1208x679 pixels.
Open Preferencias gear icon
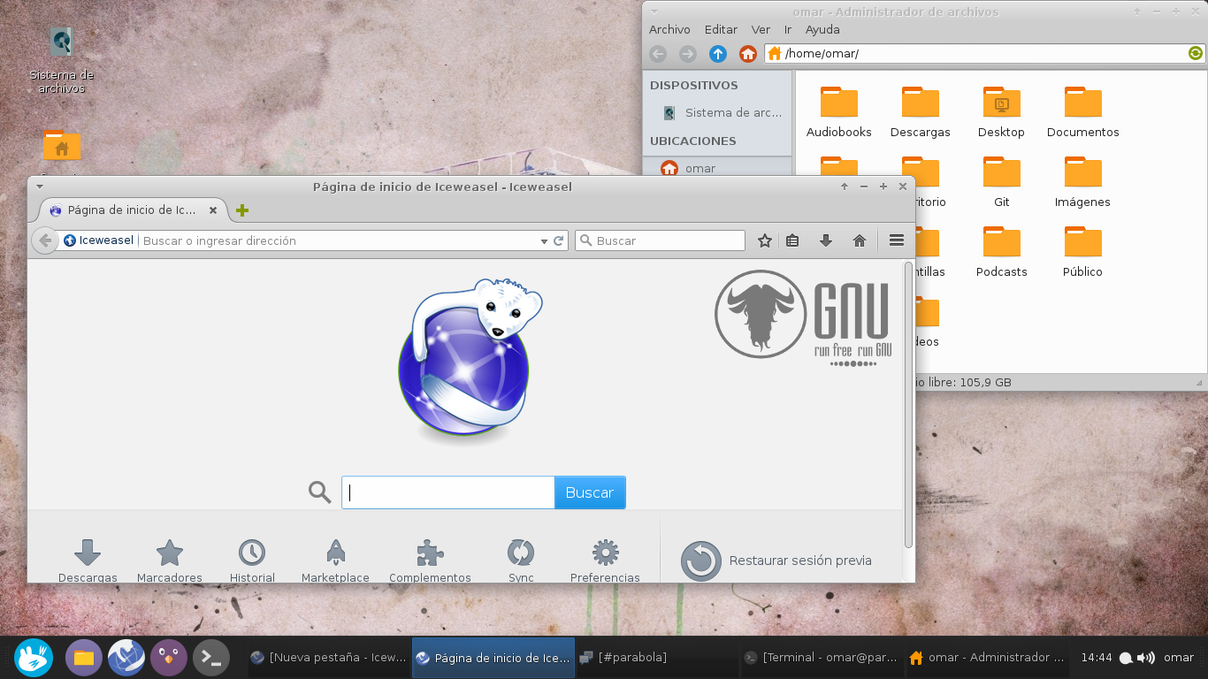click(605, 553)
